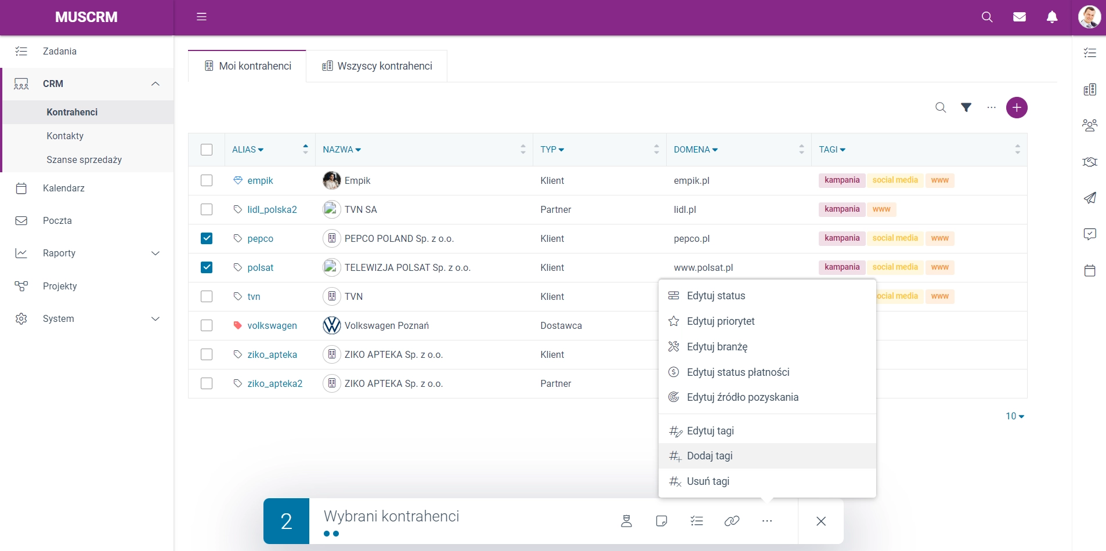The width and height of the screenshot is (1106, 551).
Task: Check the lidl_polska2 row checkbox
Action: 207,209
